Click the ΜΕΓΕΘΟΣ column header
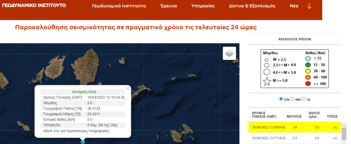Image resolution: width=351 pixels, height=144 pixels. (294, 117)
